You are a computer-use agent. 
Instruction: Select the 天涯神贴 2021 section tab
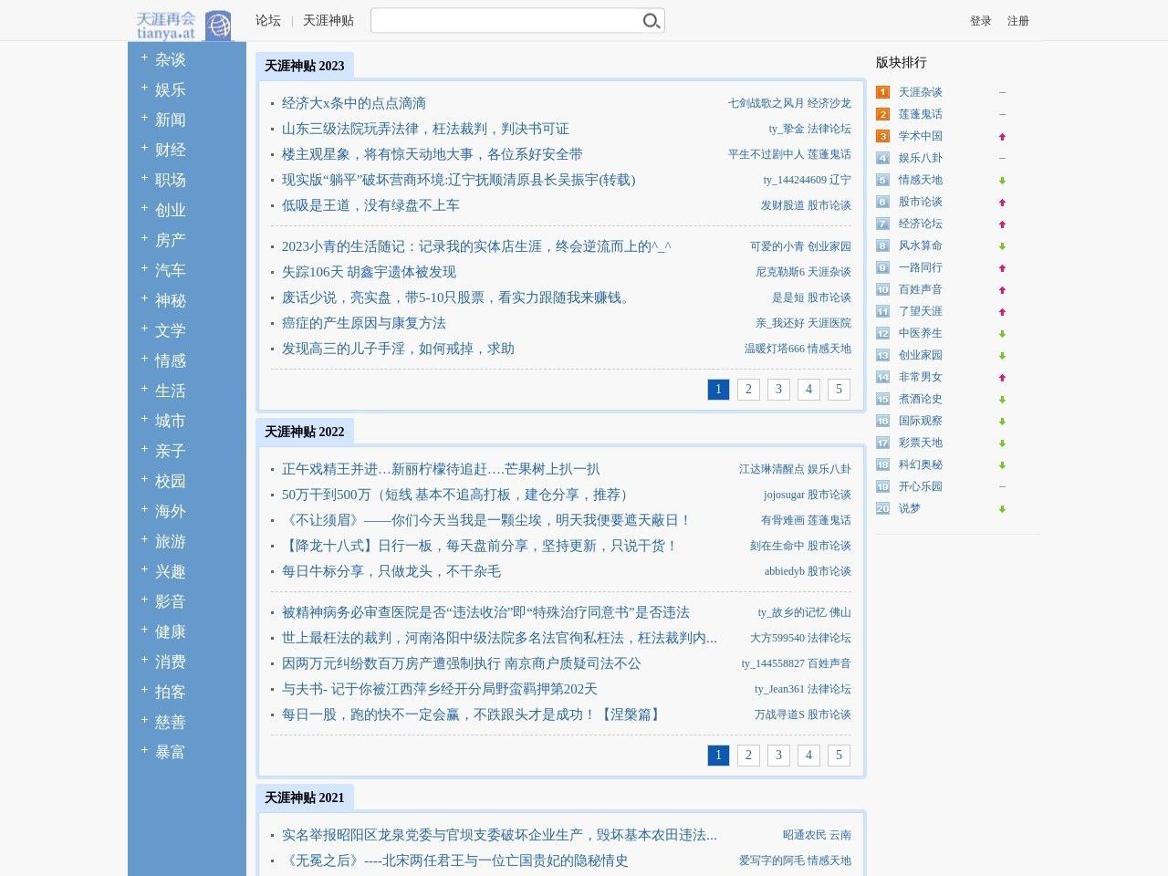(305, 798)
